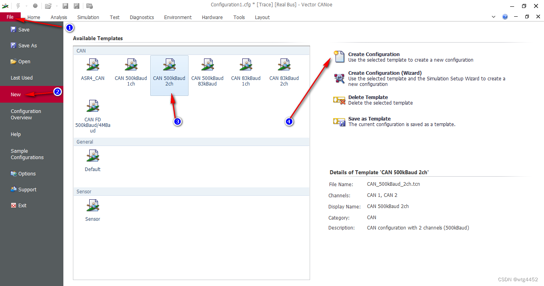Click the CANoe kayak application icon
Image resolution: width=544 pixels, height=286 pixels.
pyautogui.click(x=6, y=6)
